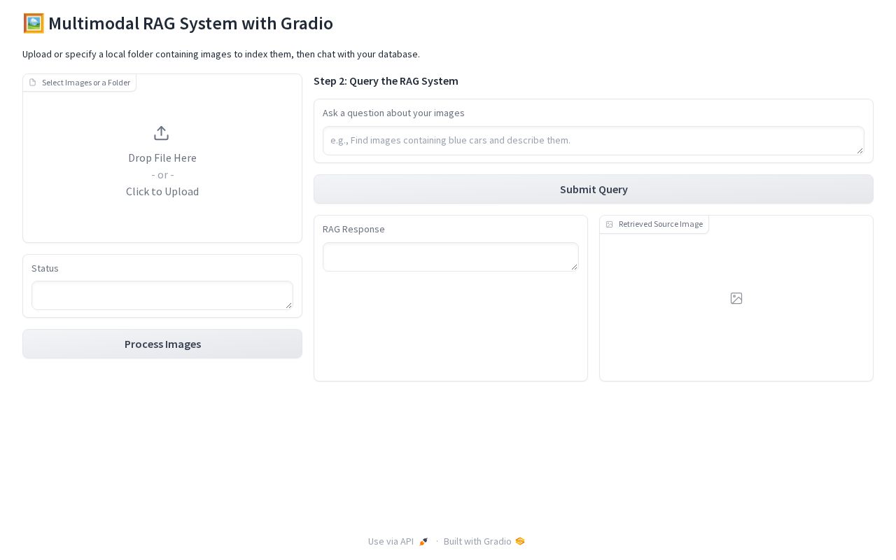This screenshot has height=560, width=896.
Task: Click the upload instructions sentence under the title
Action: pyautogui.click(x=221, y=54)
